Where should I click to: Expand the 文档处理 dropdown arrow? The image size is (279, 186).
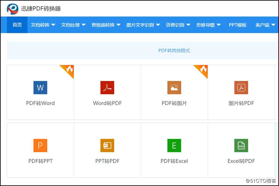pyautogui.click(x=84, y=25)
